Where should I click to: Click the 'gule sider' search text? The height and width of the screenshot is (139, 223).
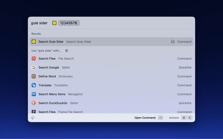coord(39,23)
